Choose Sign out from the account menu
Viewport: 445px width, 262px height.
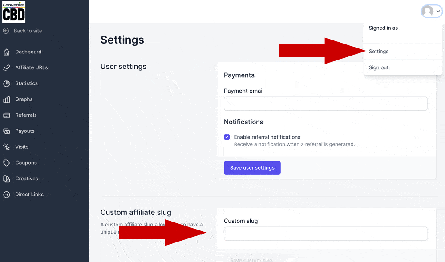[x=378, y=67]
